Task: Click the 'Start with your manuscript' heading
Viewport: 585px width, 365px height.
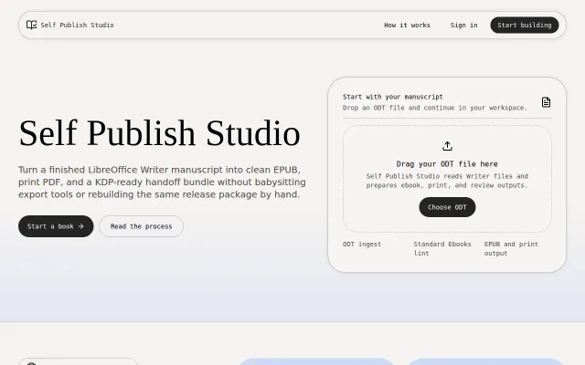Action: click(392, 97)
